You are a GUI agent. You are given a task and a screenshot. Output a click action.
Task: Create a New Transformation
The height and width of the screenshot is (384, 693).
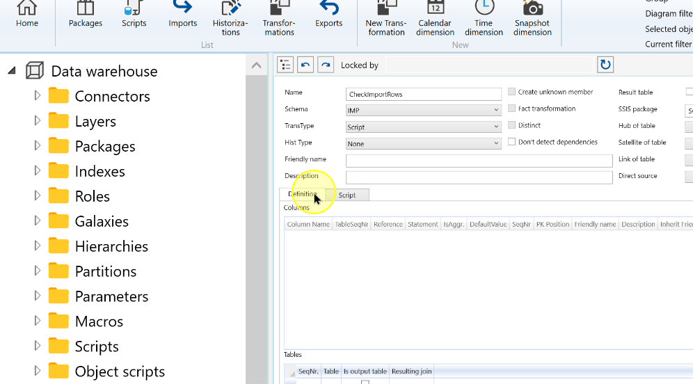click(386, 19)
